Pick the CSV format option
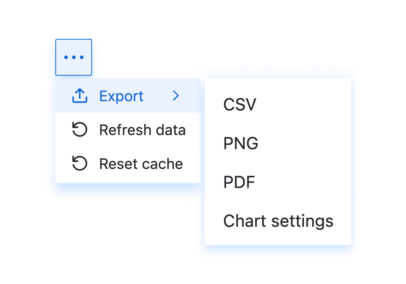406x284 pixels. (x=240, y=104)
